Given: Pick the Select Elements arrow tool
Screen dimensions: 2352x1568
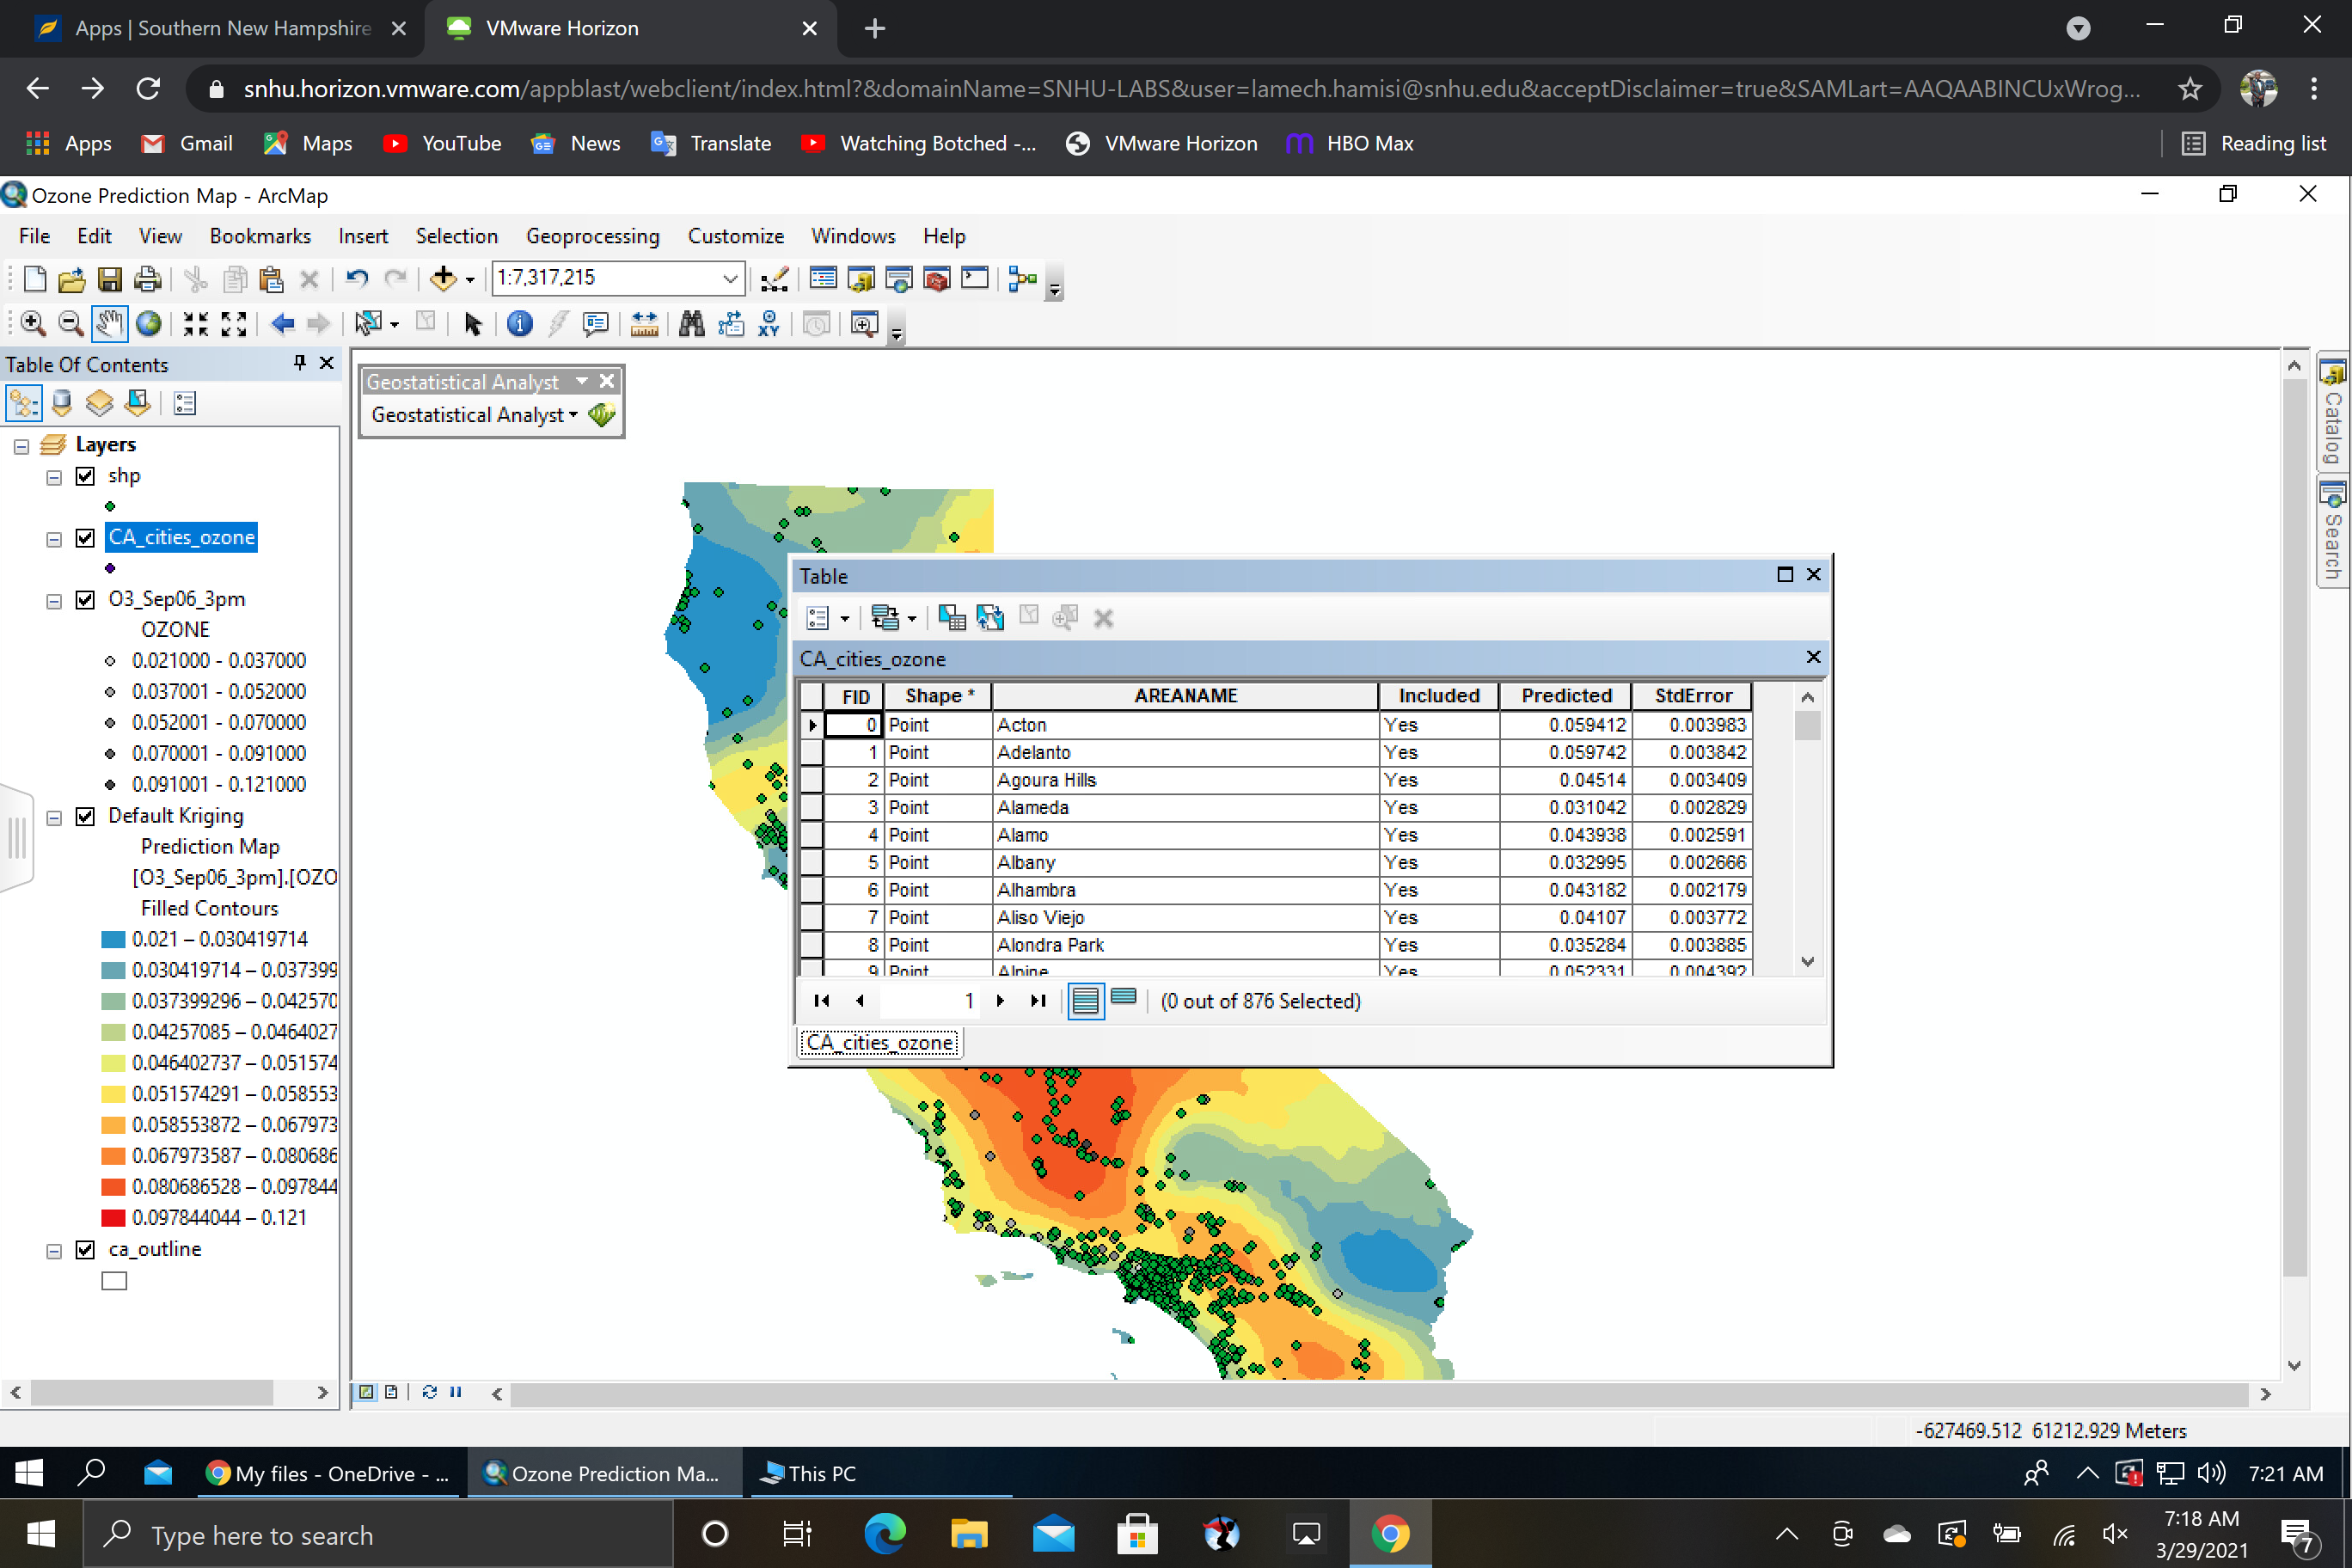Looking at the screenshot, I should (473, 324).
